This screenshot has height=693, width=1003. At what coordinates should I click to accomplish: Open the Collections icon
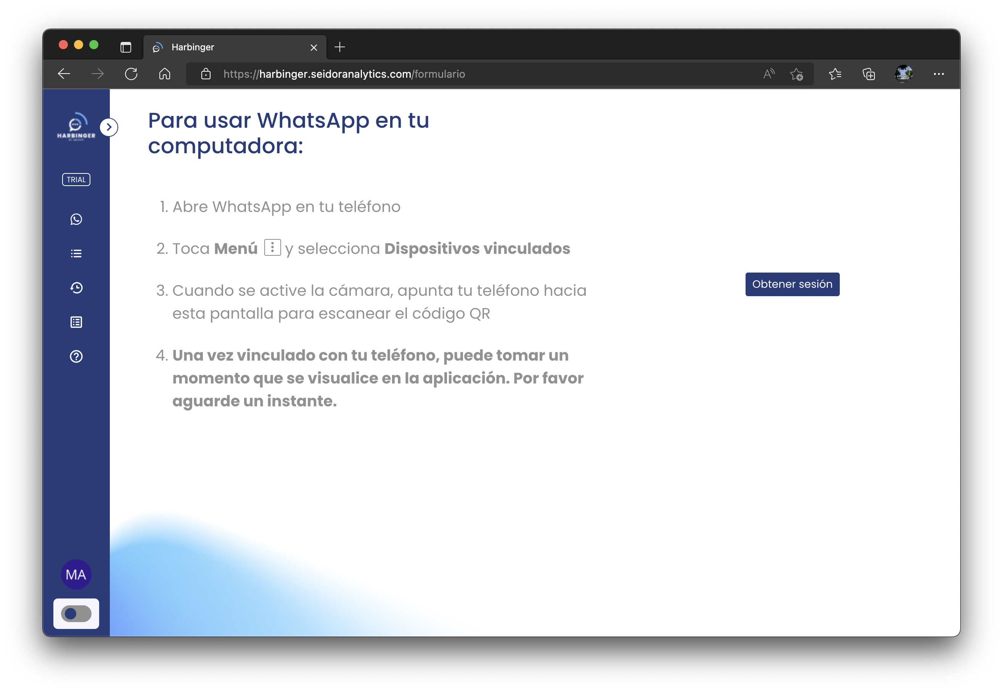[869, 74]
